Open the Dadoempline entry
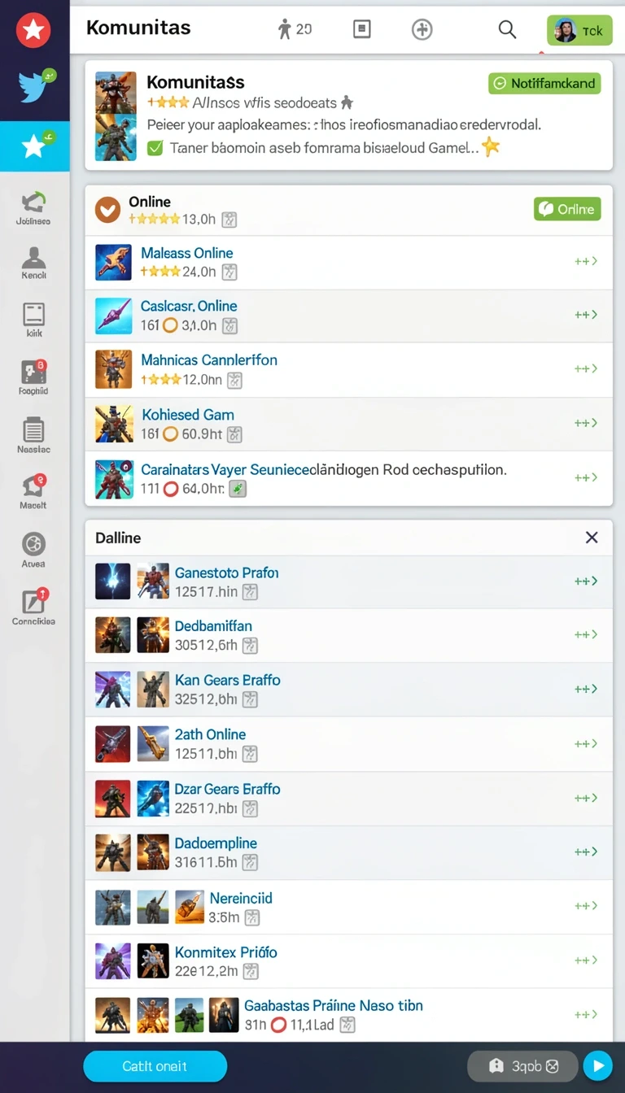This screenshot has height=1093, width=625. tap(216, 843)
